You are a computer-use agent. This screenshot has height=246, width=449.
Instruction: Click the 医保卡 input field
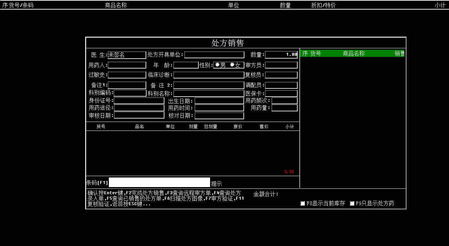(x=281, y=94)
